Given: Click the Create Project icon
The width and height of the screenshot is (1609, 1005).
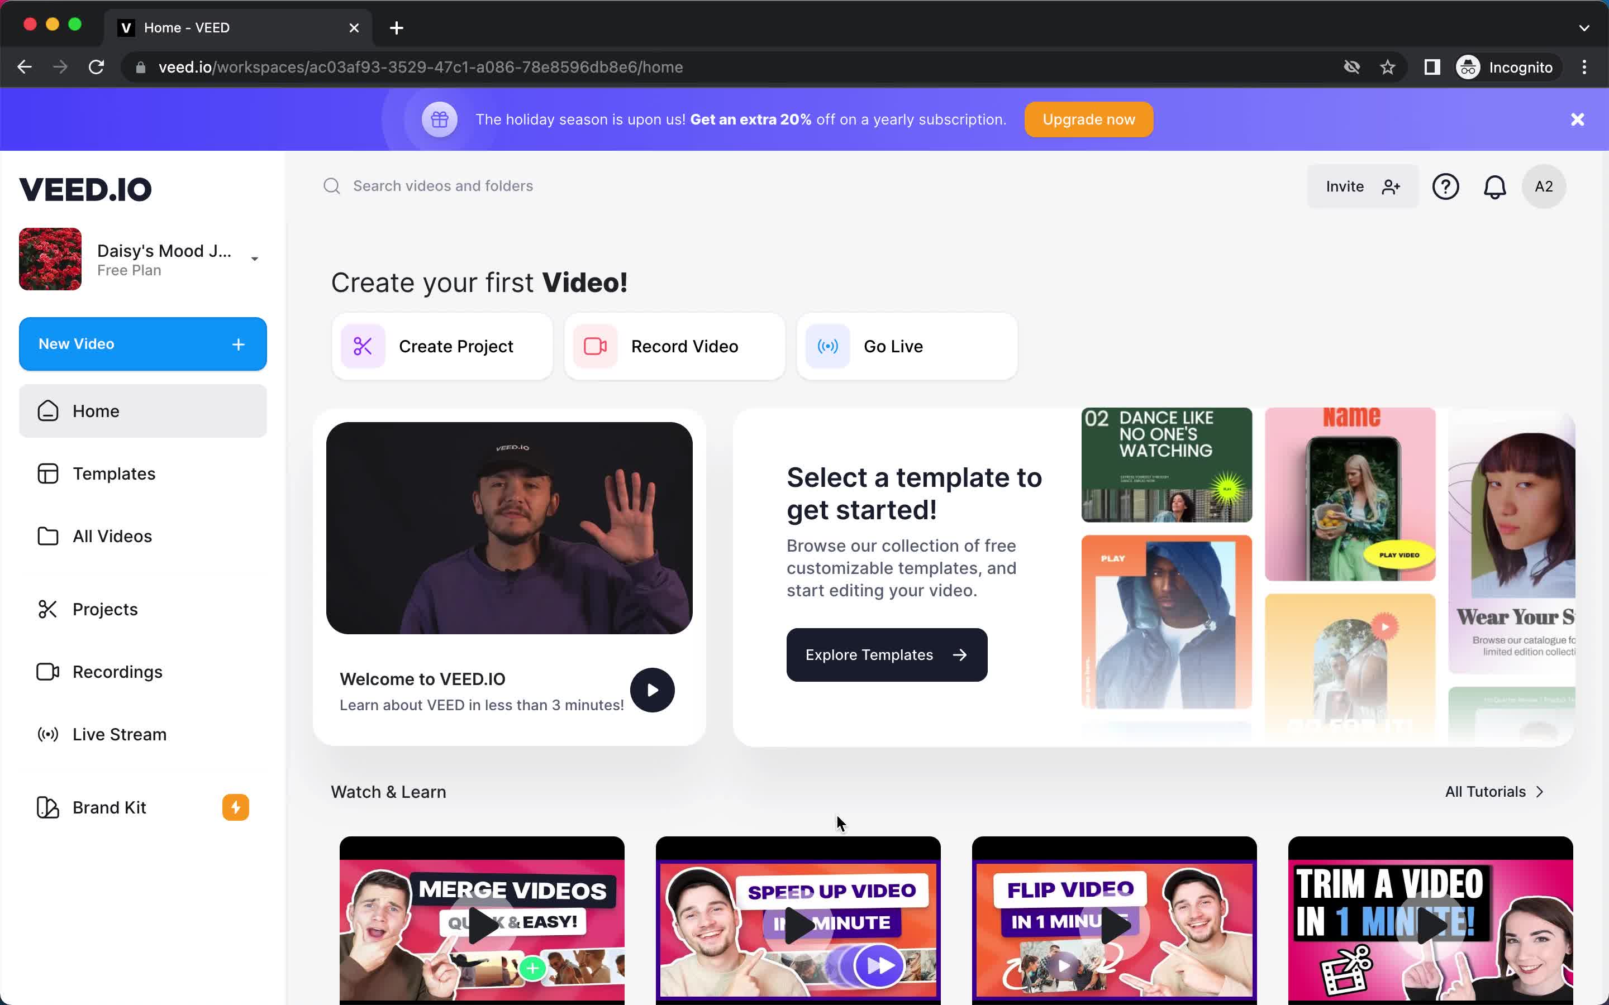Looking at the screenshot, I should (363, 345).
